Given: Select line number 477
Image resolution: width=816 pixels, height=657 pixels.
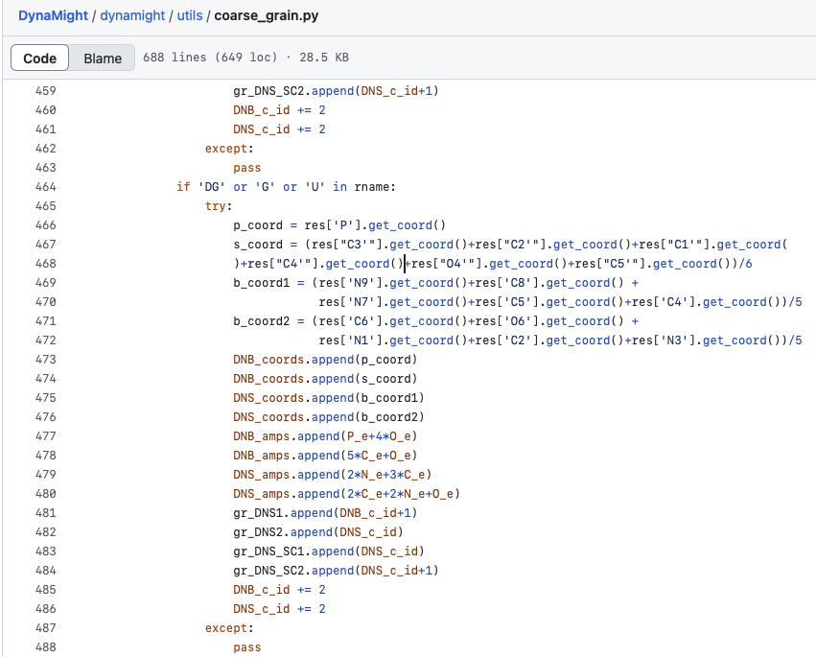Looking at the screenshot, I should tap(45, 436).
